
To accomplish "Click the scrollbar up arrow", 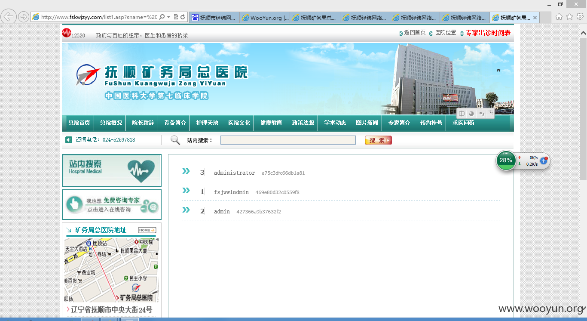I will [x=583, y=33].
